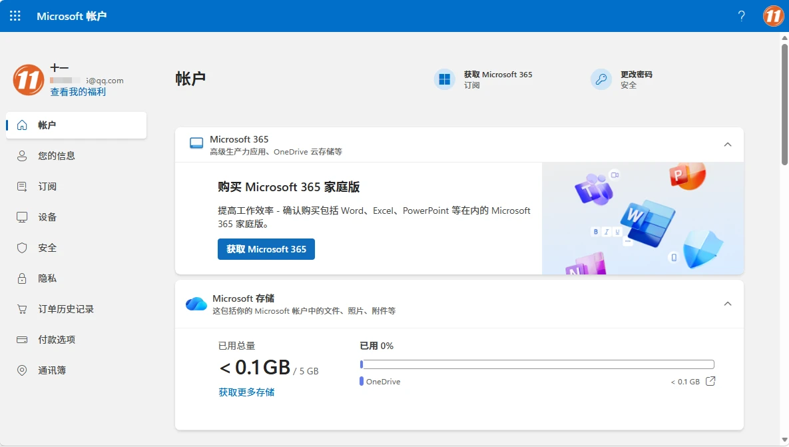Image resolution: width=789 pixels, height=447 pixels.
Task: Open the 安全 page in the sidebar
Action: [x=77, y=248]
